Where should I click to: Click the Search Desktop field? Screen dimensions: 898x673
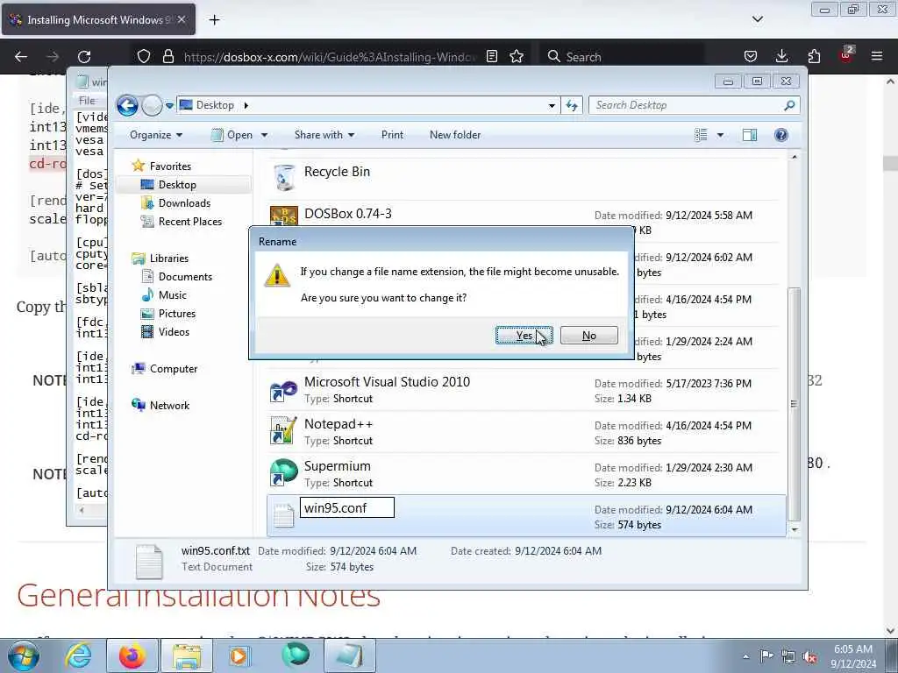[694, 105]
